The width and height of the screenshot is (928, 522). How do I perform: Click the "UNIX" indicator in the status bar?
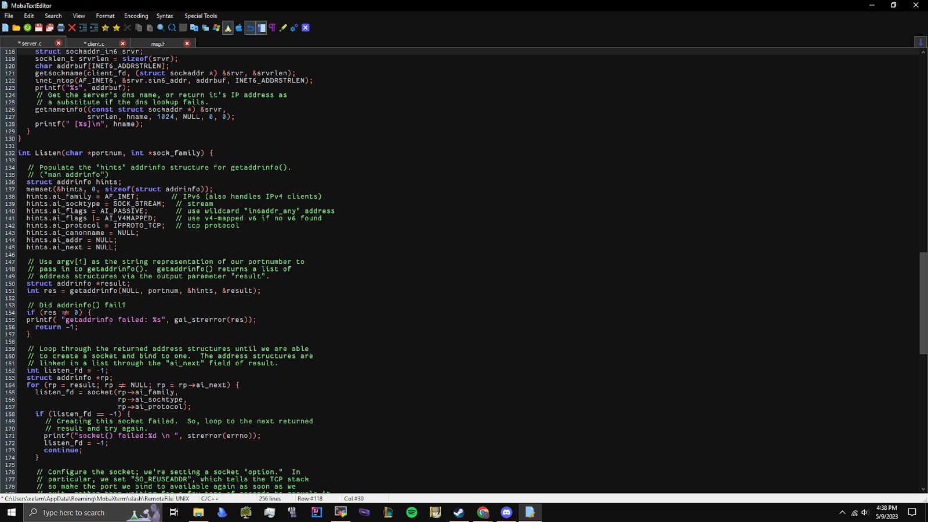[x=183, y=499]
